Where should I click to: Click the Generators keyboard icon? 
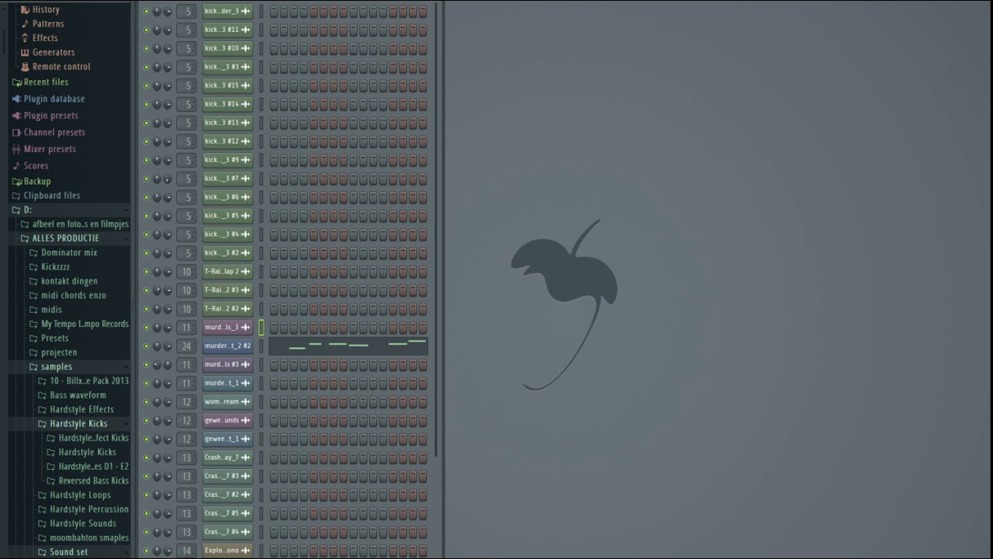25,52
